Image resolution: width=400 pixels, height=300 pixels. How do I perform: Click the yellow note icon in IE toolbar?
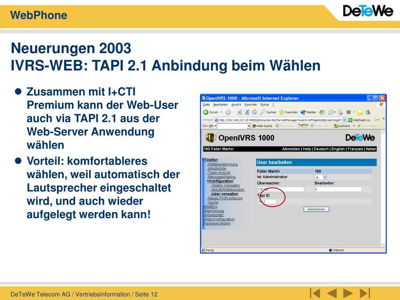point(360,112)
